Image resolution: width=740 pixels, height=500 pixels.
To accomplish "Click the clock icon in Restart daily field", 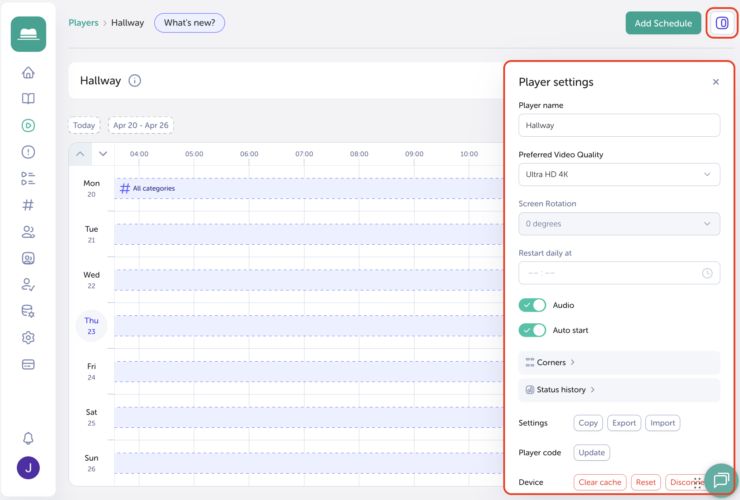I will click(x=707, y=273).
